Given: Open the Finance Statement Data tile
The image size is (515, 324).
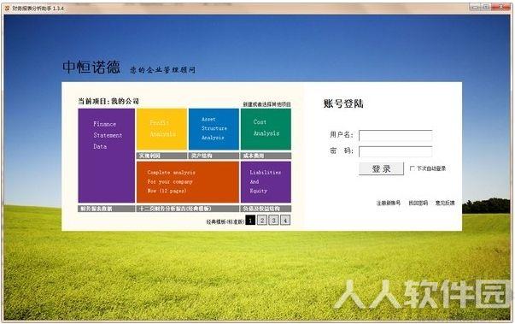Looking at the screenshot, I should 107,156.
